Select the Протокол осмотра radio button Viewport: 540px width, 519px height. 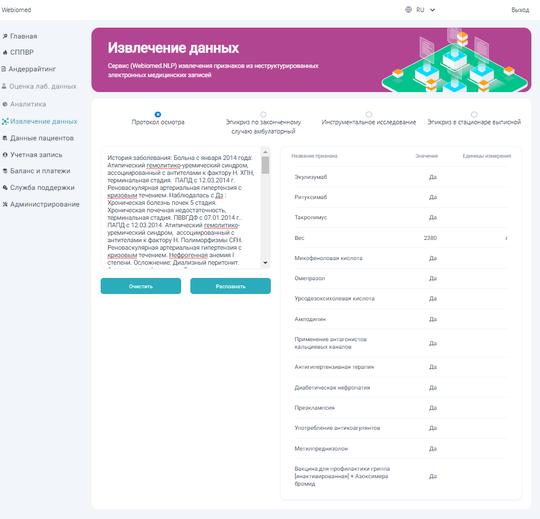[x=158, y=115]
